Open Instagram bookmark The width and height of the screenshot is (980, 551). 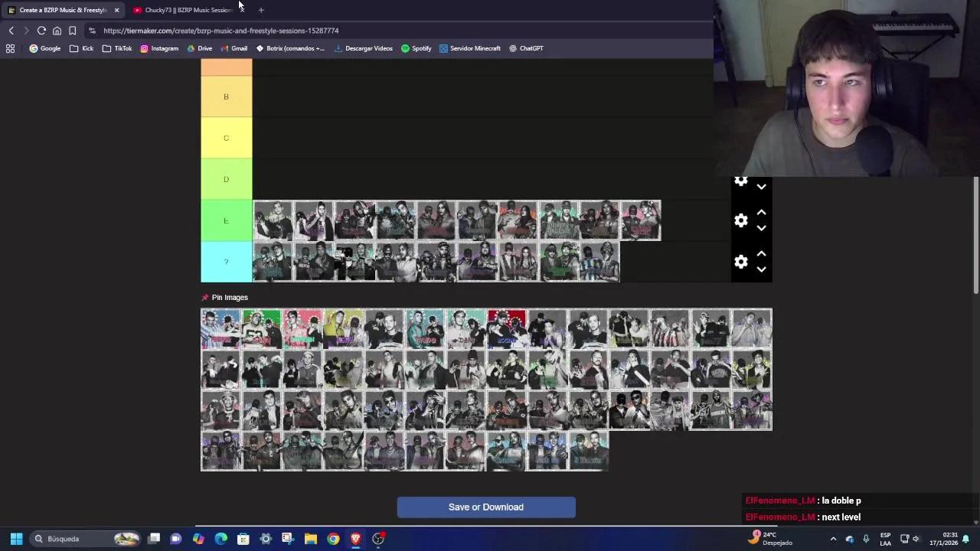click(159, 48)
